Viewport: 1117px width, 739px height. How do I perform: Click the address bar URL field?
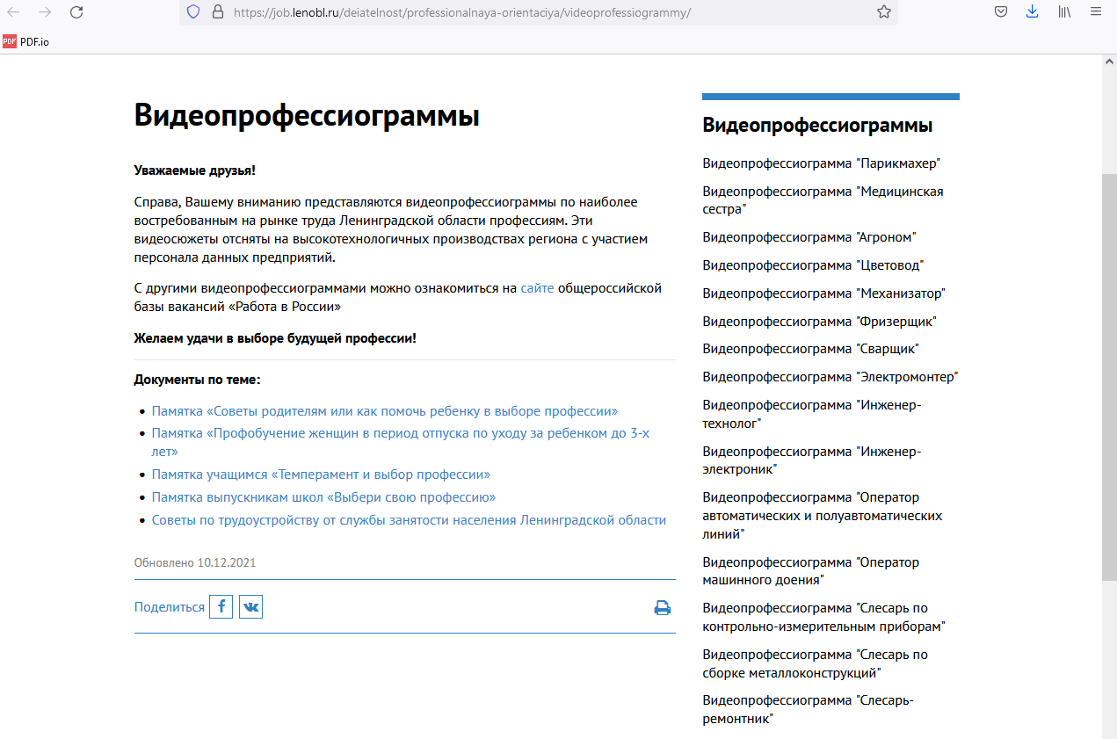point(527,12)
